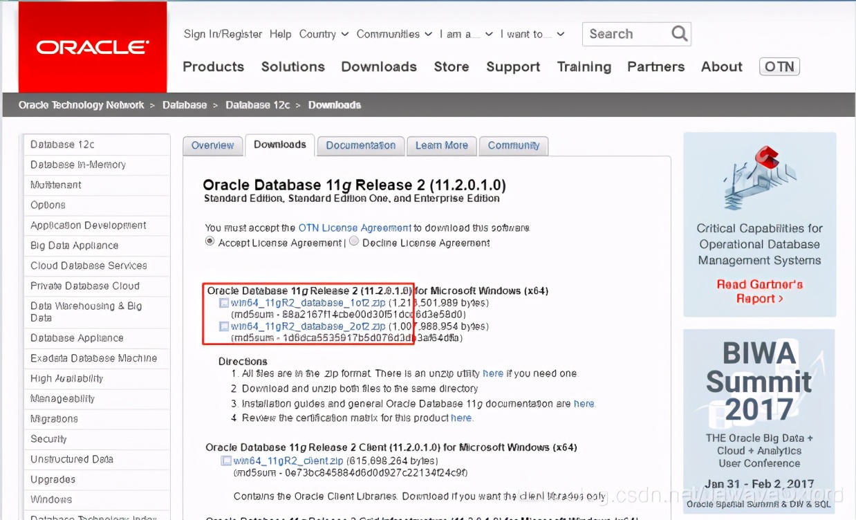Open Training in main navigation
Image resolution: width=856 pixels, height=520 pixels.
pyautogui.click(x=584, y=66)
